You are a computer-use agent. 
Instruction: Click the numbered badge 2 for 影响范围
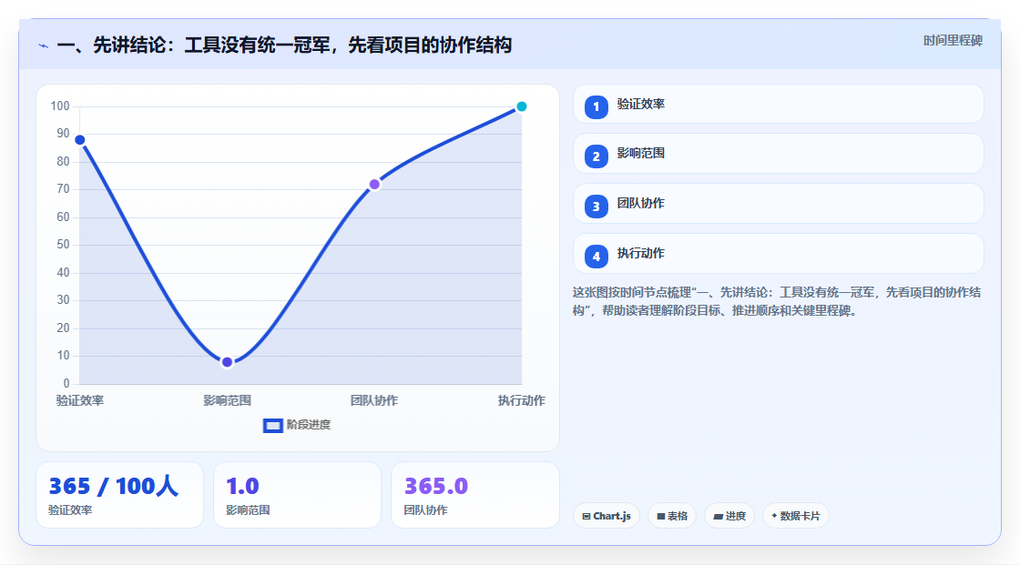(x=596, y=156)
